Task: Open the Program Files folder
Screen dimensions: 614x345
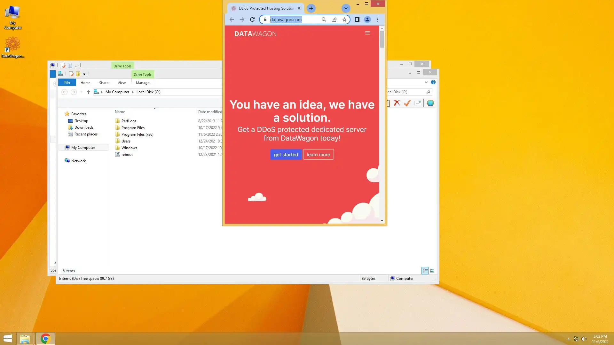Action: [133, 128]
